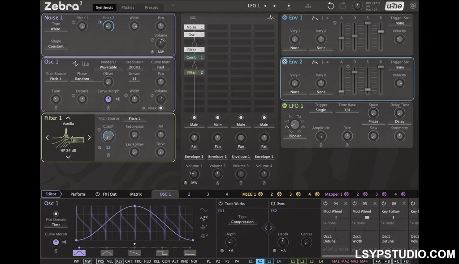Select the triangle wave shape icon below the wave editor

point(106,252)
